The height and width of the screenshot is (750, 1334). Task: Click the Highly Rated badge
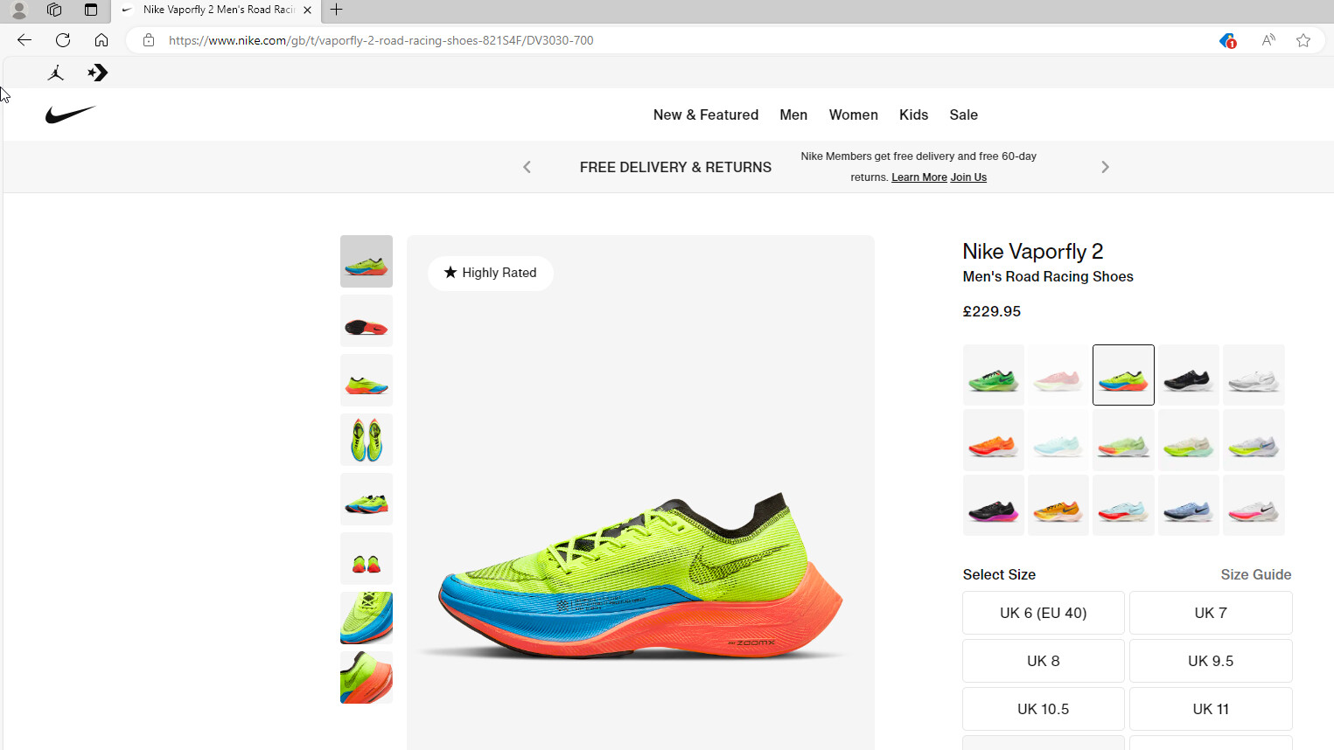click(x=491, y=273)
